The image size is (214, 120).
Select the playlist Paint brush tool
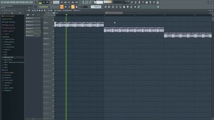click(35, 10)
